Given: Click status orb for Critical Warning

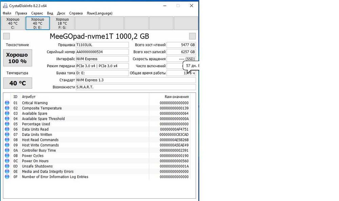Looking at the screenshot, I should point(7,103).
